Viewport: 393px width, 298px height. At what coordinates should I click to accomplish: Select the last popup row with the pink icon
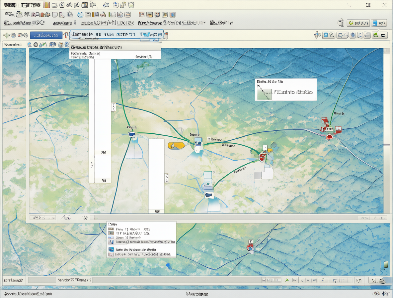[x=142, y=254]
